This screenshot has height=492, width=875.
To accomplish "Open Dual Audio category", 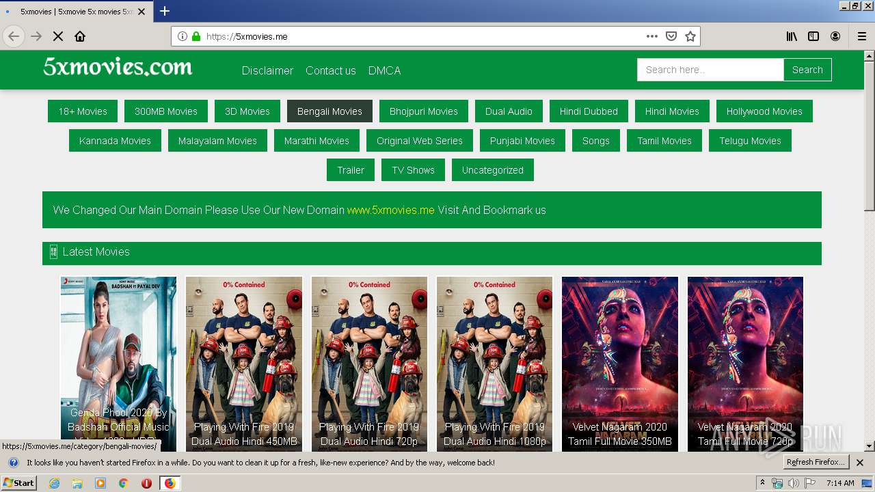I will (509, 111).
